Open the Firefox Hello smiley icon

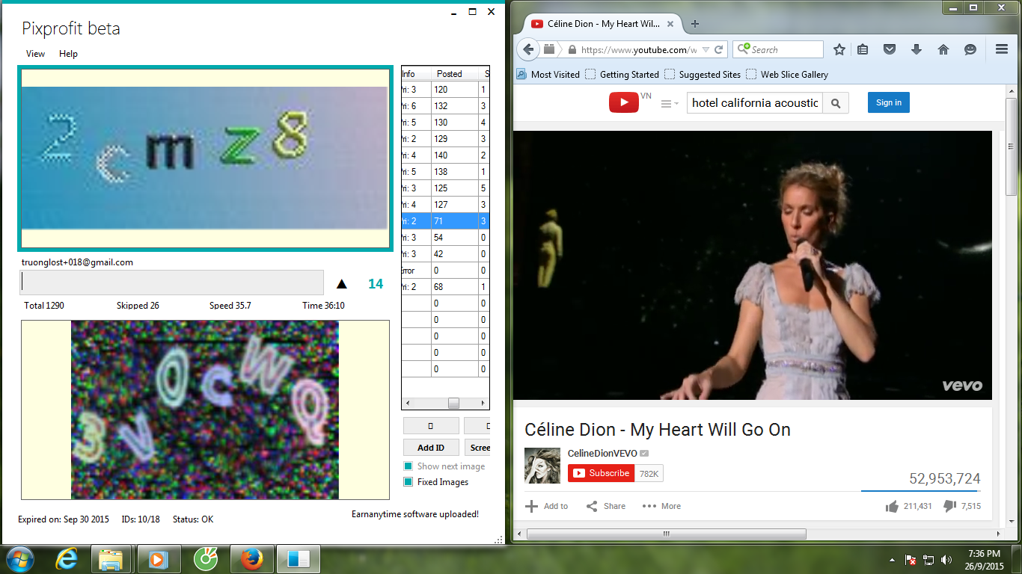click(970, 49)
